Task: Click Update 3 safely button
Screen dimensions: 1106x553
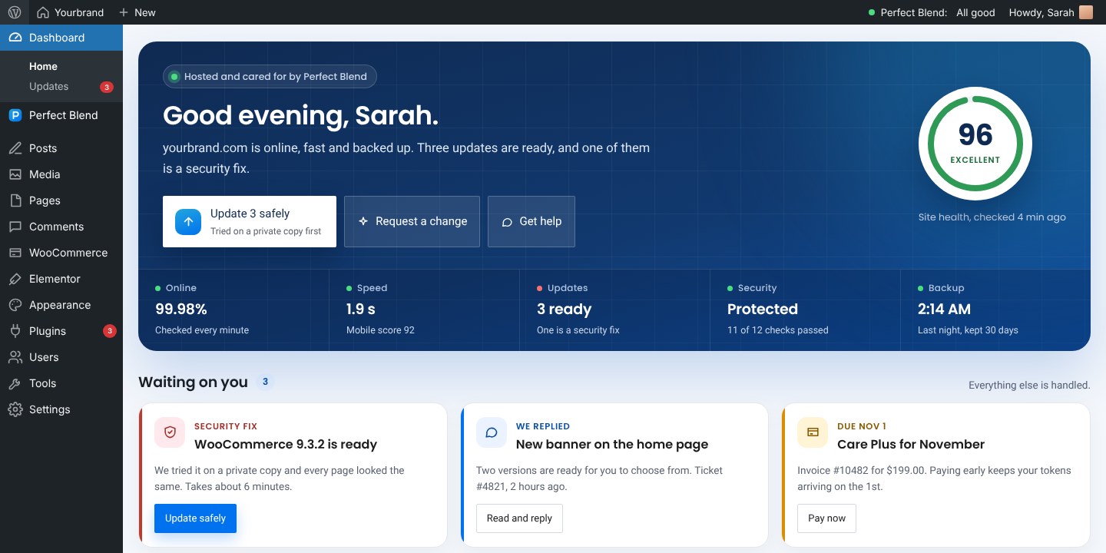Action: coord(250,221)
